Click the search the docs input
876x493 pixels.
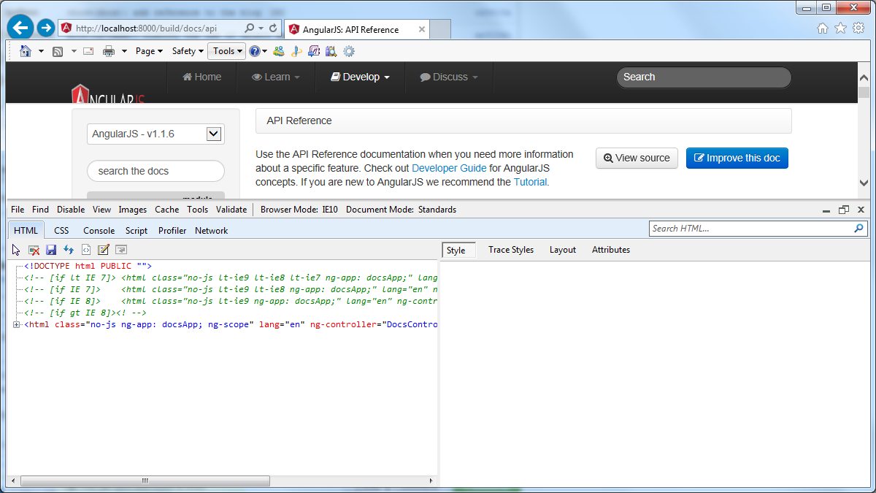click(x=155, y=171)
